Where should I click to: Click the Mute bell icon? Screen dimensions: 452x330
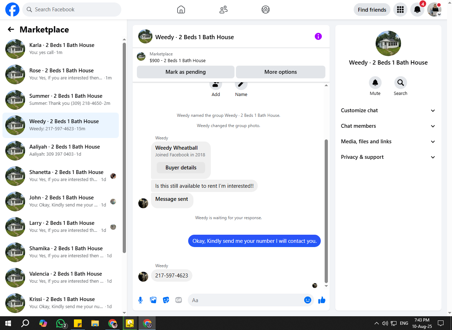(375, 83)
